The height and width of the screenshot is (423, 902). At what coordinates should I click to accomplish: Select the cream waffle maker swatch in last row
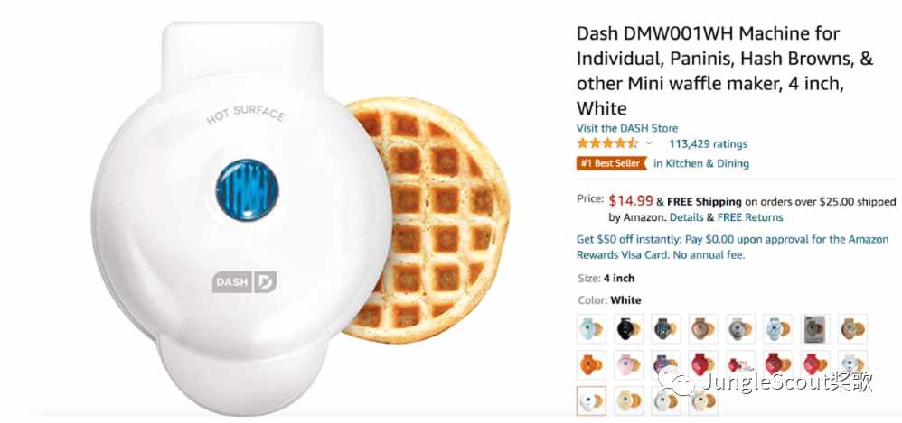coord(629,400)
